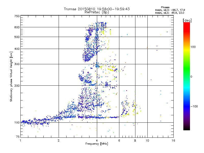Click the 'Stationary phase Virtual Height [km]' axis label
This screenshot has width=204, height=153.
(x=11, y=76)
